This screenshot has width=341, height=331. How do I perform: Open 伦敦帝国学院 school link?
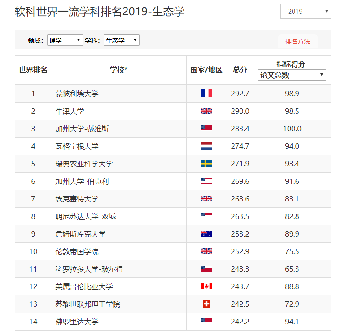(77, 251)
